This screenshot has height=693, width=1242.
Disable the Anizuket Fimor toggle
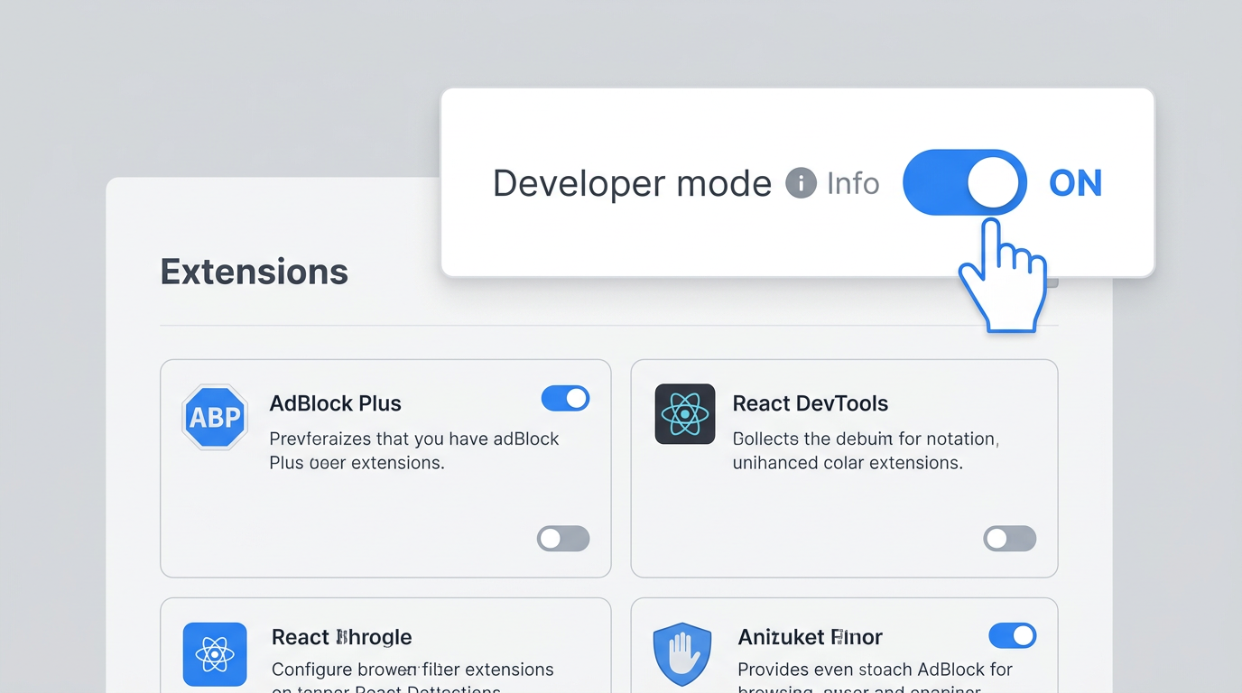coord(1013,635)
